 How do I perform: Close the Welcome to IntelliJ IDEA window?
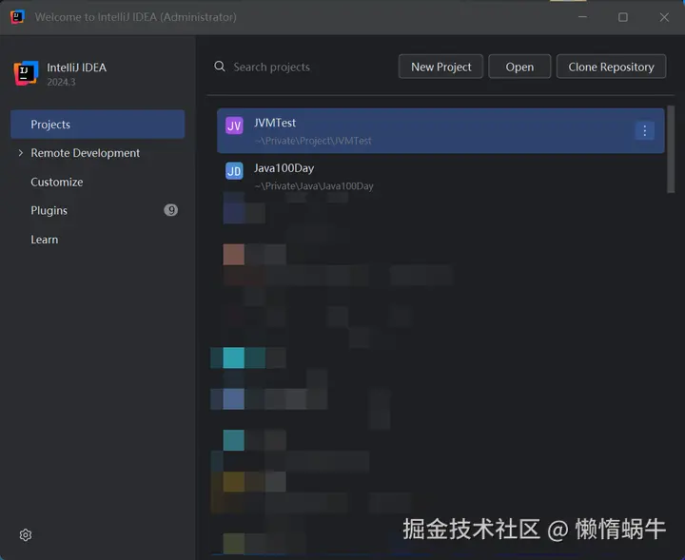[664, 17]
